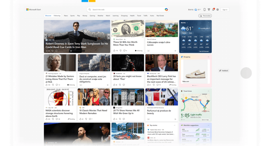
Task: Open comments on Robert Downey Jr. story
Action: click(x=56, y=51)
